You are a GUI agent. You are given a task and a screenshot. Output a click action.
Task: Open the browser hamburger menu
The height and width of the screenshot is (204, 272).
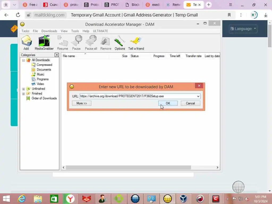pyautogui.click(x=230, y=5)
